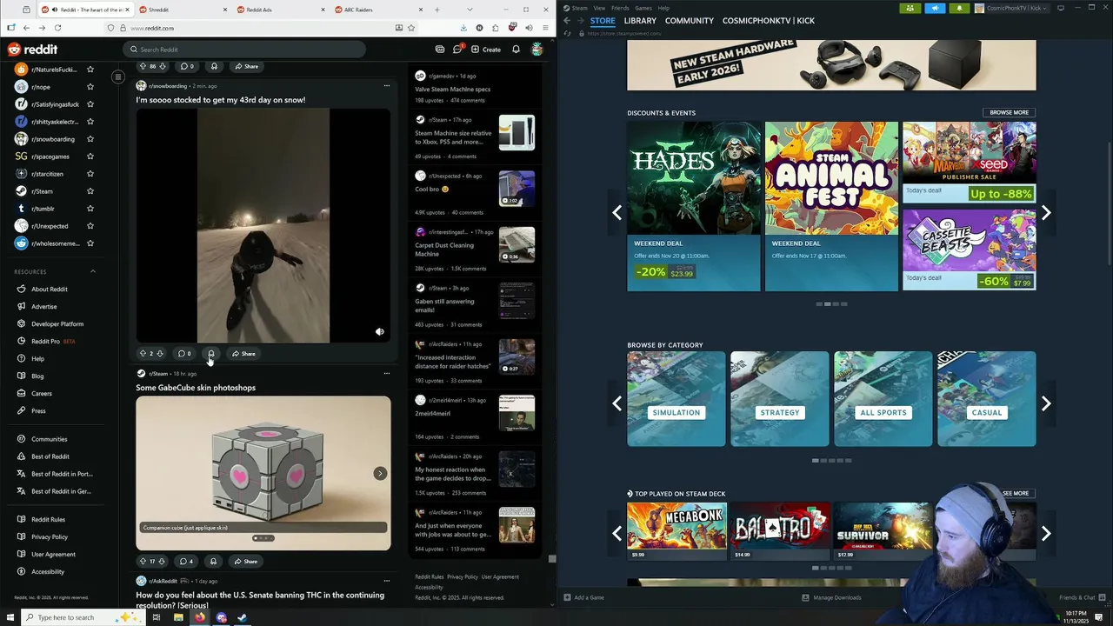
Task: Open Steam announcements megaphone button
Action: coord(935,8)
